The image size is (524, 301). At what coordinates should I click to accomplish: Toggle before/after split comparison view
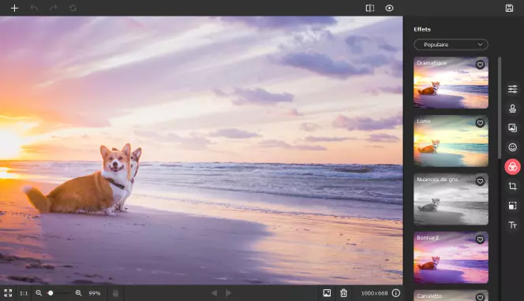[370, 8]
